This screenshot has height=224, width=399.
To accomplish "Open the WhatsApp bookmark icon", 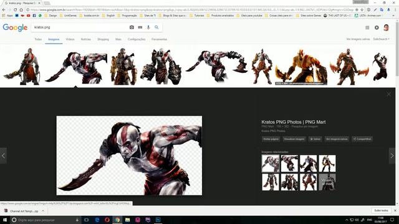I will (x=40, y=16).
